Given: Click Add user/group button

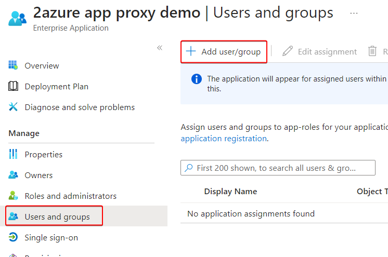Looking at the screenshot, I should pyautogui.click(x=224, y=51).
